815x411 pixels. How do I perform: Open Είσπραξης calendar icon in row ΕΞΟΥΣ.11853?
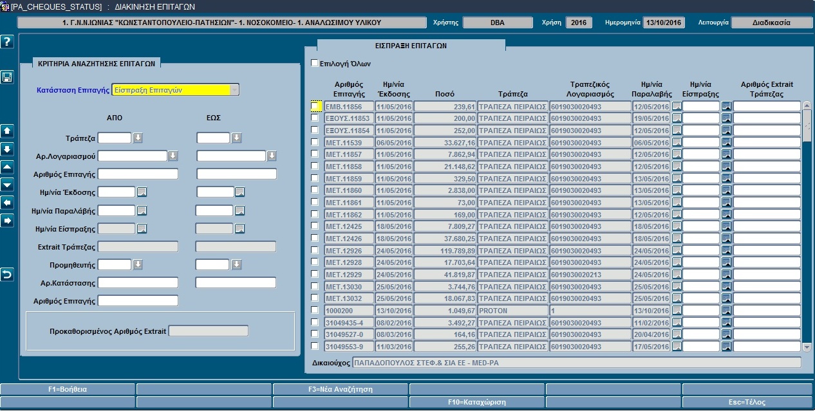726,118
